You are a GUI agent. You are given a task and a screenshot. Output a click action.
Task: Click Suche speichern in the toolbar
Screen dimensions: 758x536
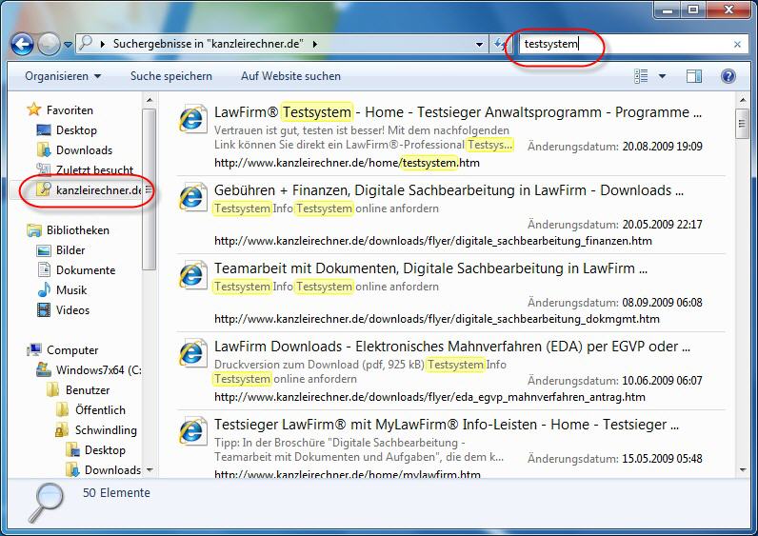coord(171,76)
